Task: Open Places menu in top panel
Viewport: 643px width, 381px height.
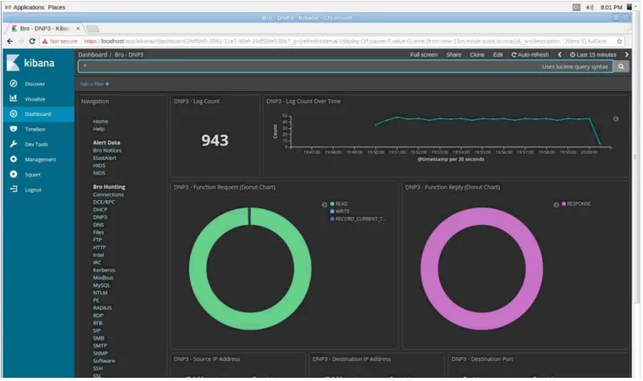Action: tap(57, 7)
